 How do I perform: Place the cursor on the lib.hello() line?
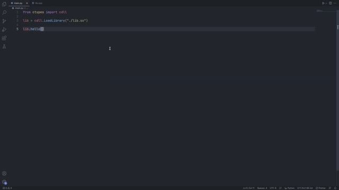click(33, 29)
